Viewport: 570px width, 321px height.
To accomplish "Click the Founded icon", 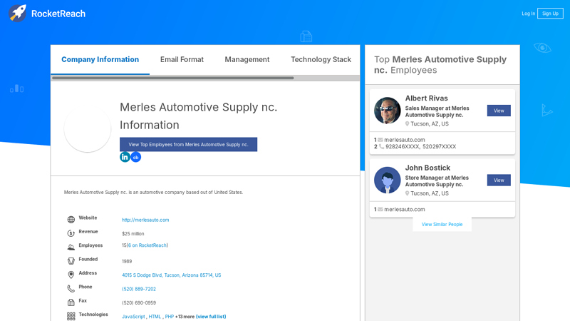I will pyautogui.click(x=71, y=261).
